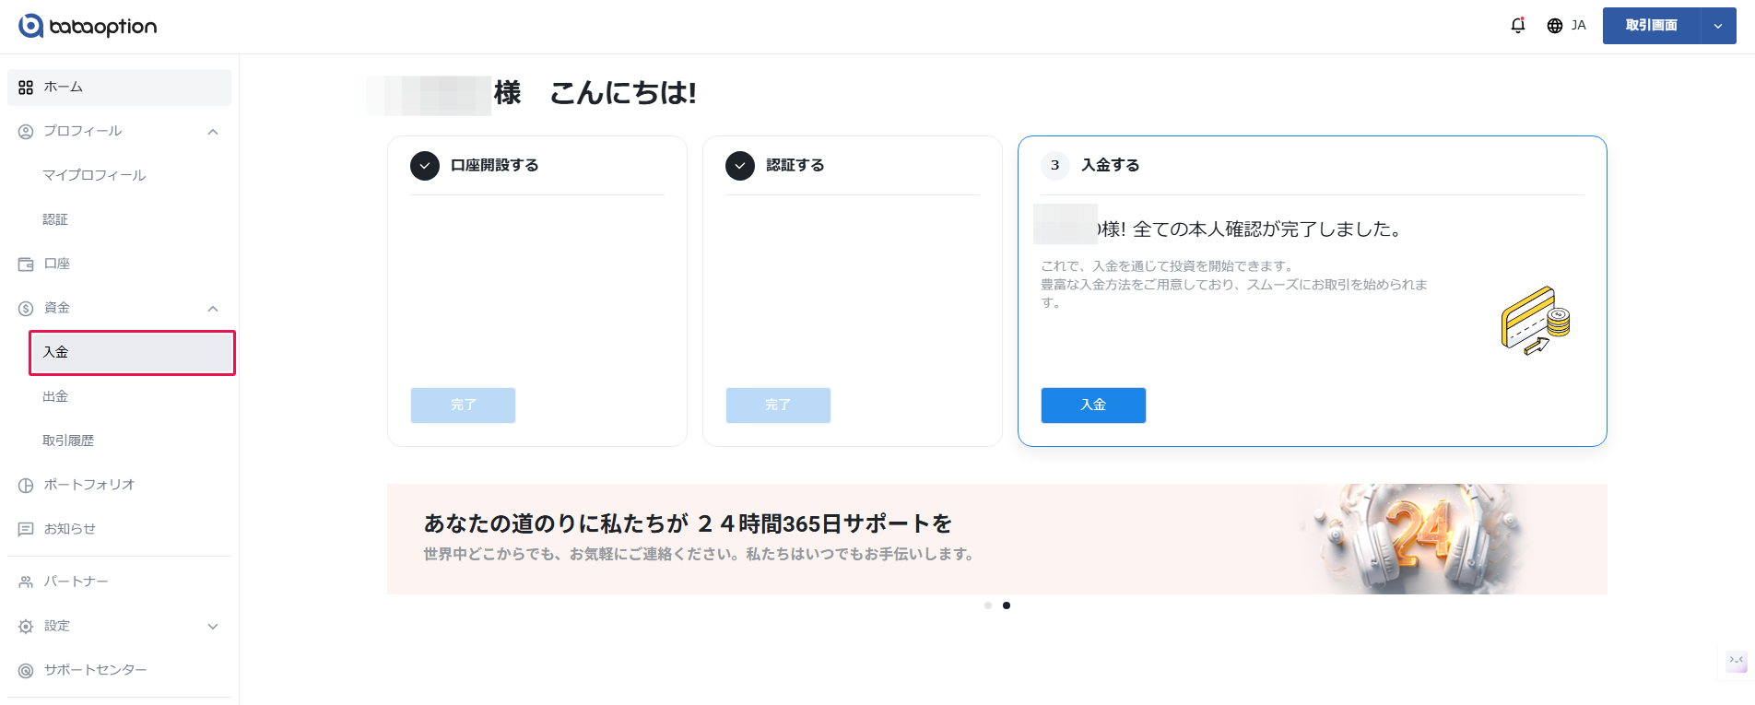Select 入金 in the sidebar
The width and height of the screenshot is (1755, 705).
[x=132, y=353]
